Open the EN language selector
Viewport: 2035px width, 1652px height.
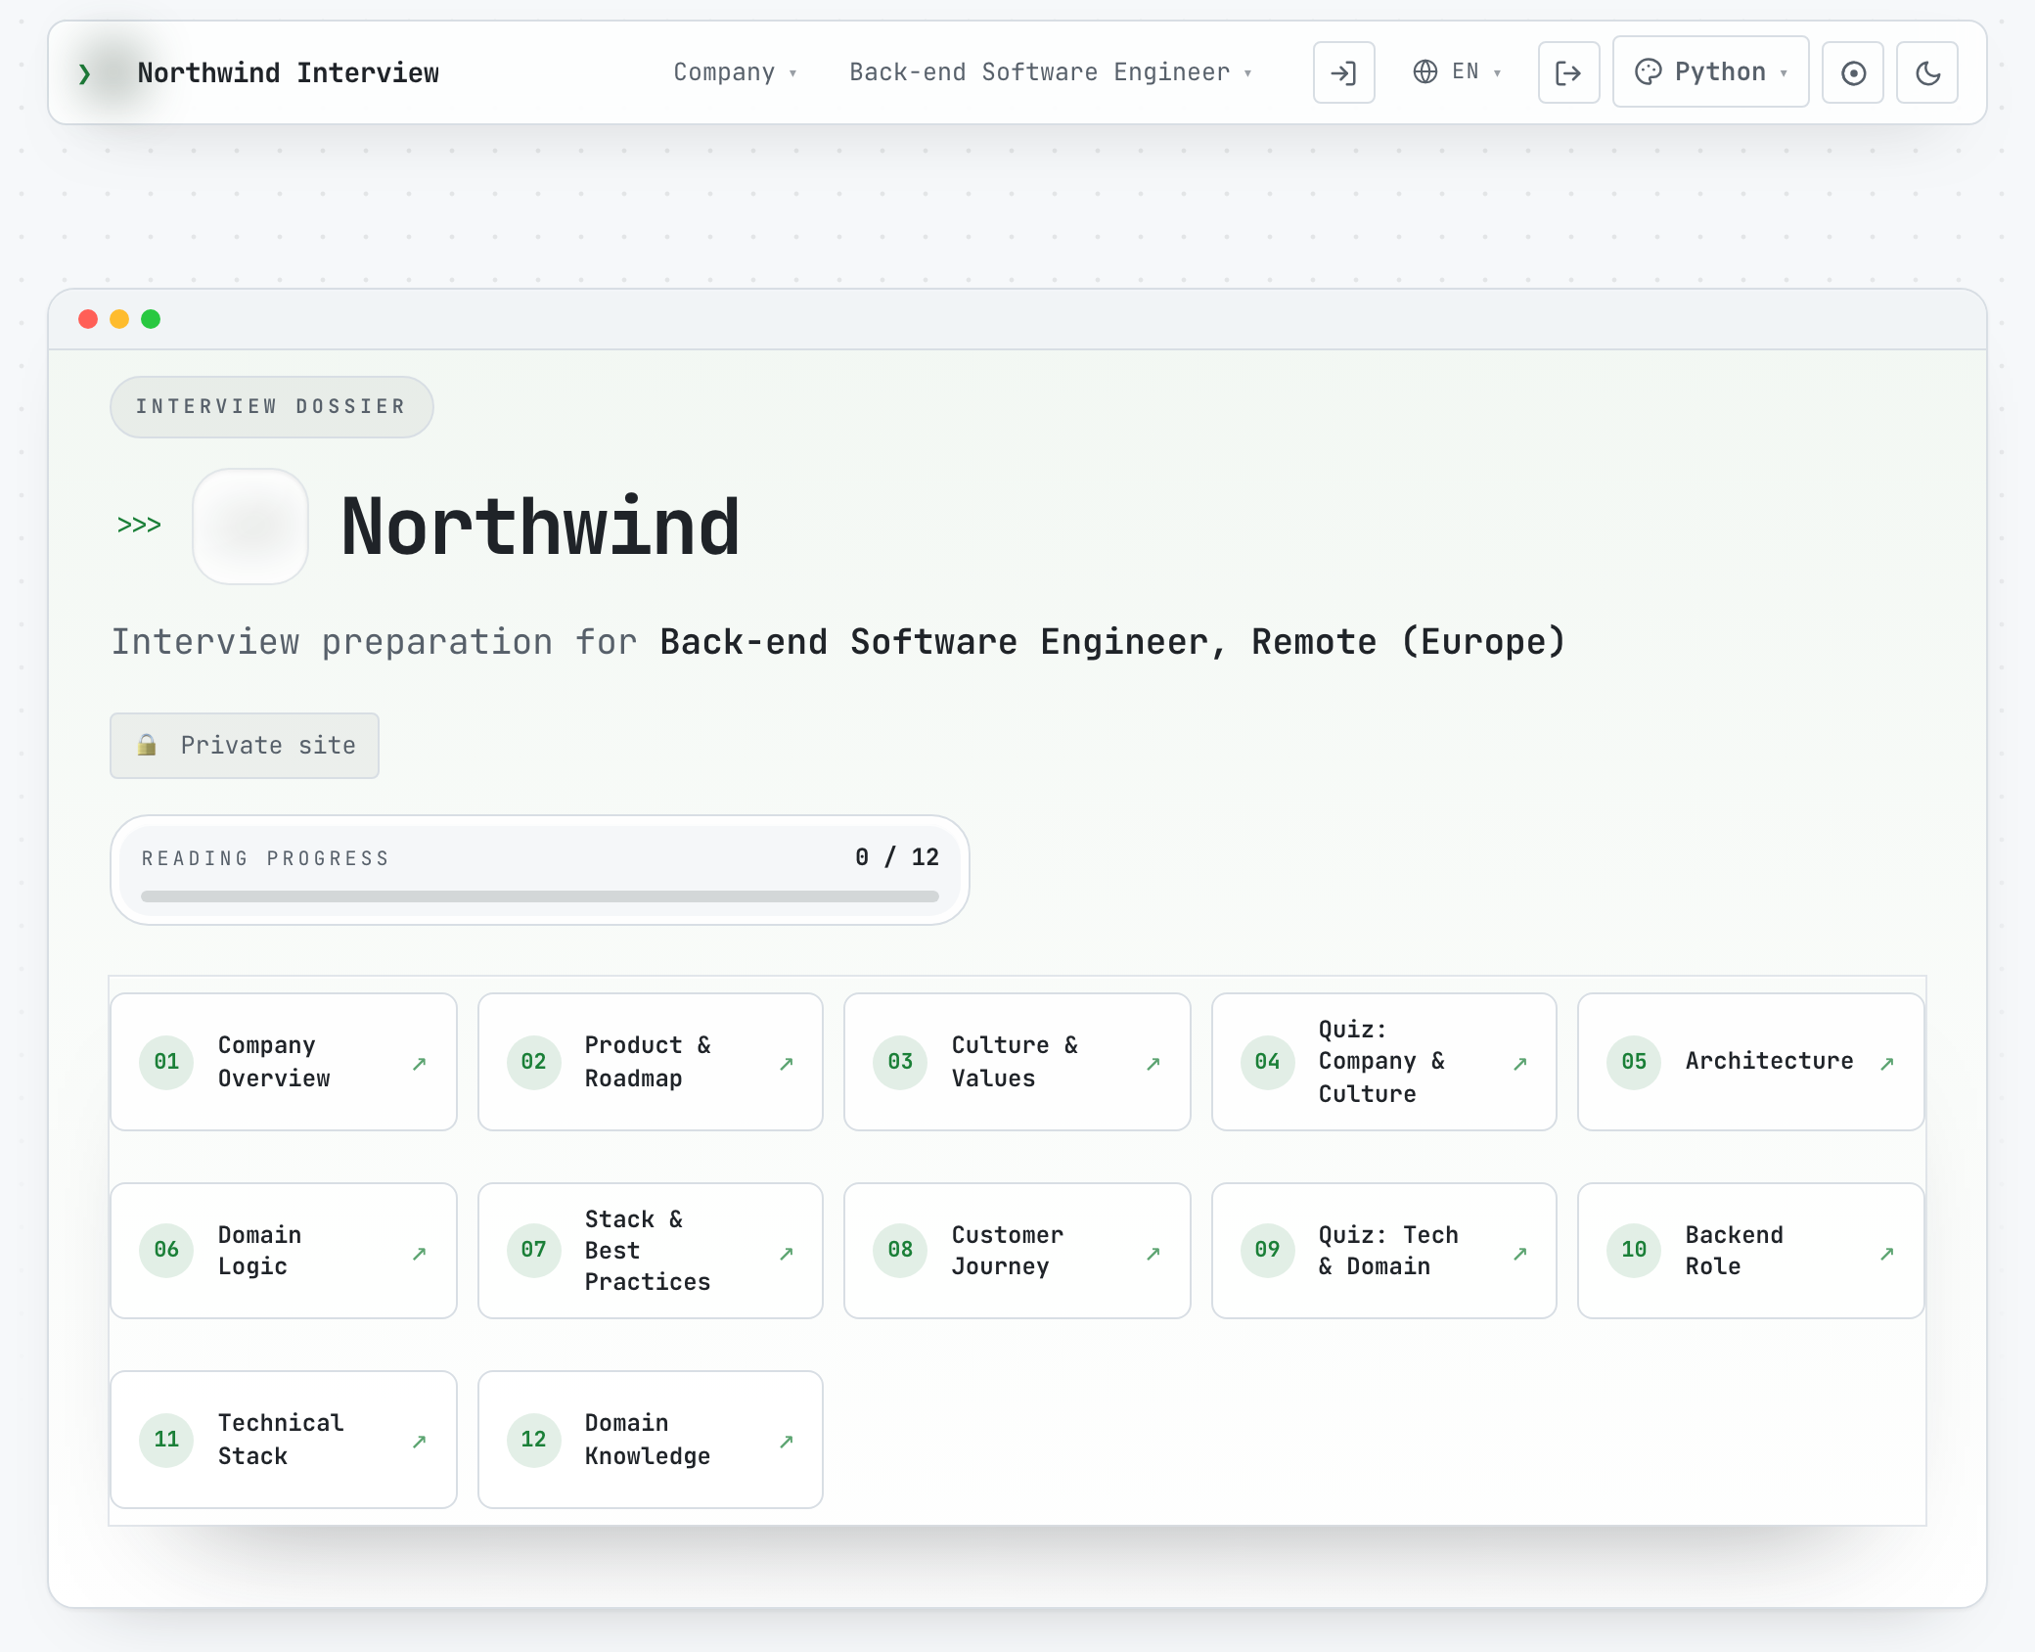coord(1457,72)
